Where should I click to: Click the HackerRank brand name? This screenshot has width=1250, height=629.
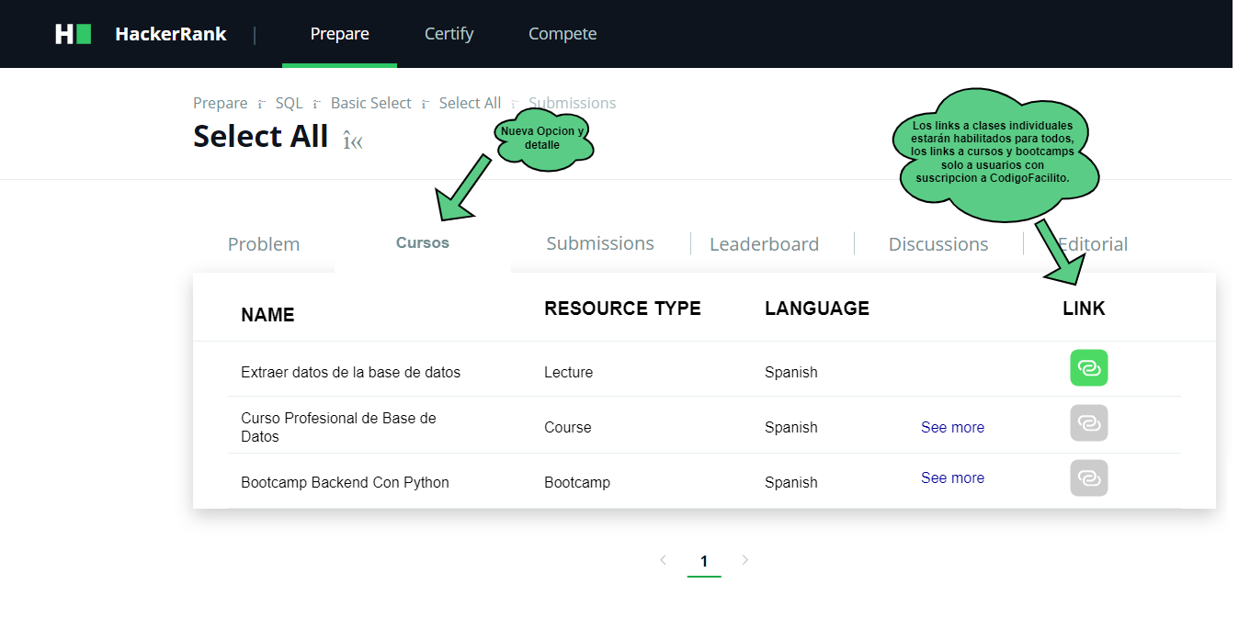[x=171, y=34]
